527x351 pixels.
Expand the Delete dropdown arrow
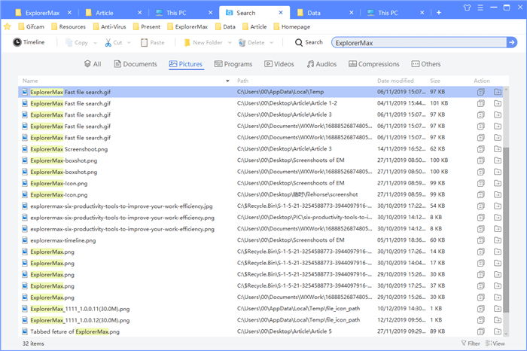[271, 43]
